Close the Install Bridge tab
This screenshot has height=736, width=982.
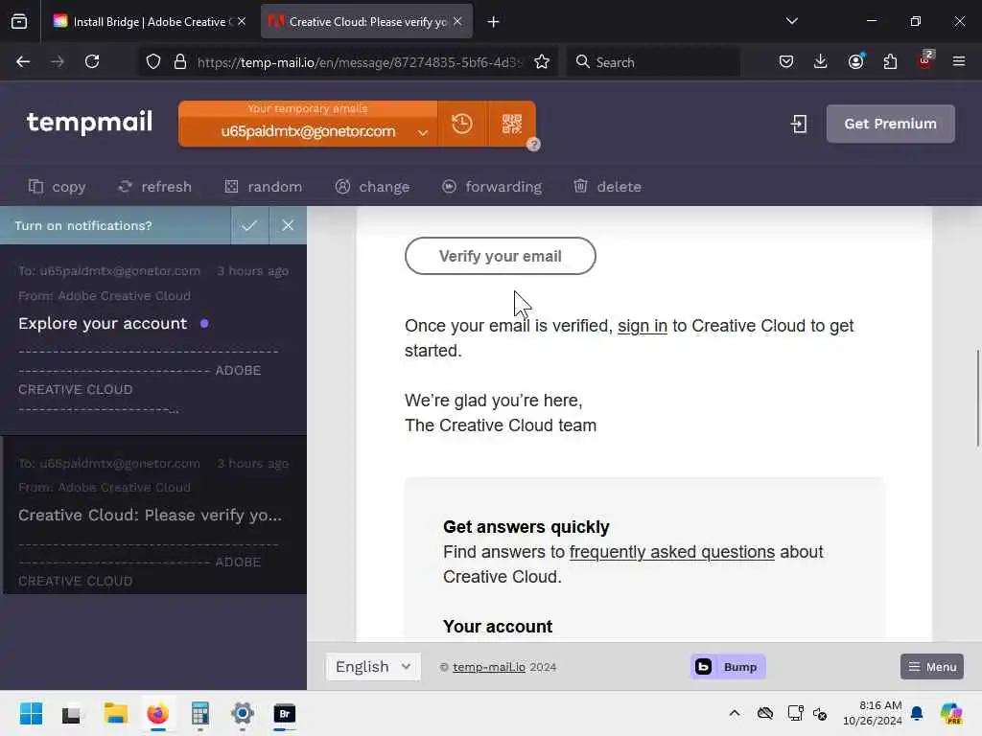click(x=242, y=21)
